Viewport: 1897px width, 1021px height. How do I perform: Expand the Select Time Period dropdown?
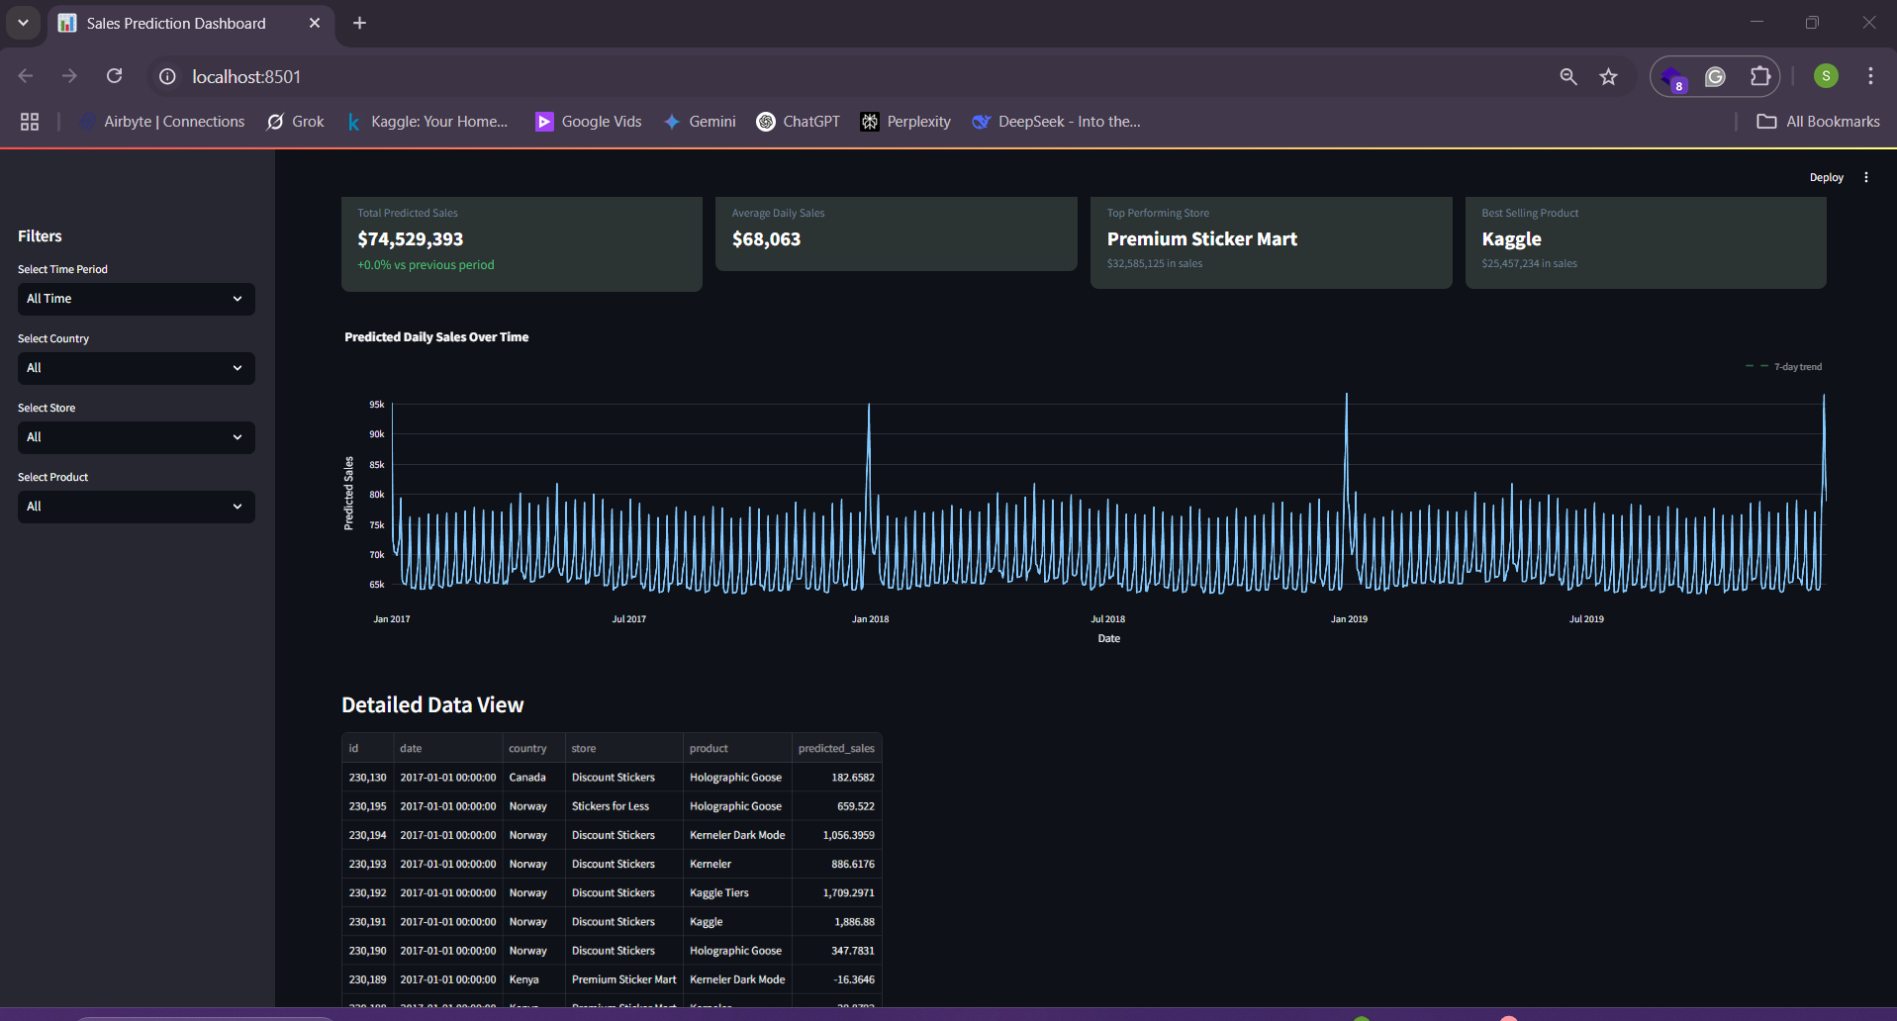[x=137, y=299]
